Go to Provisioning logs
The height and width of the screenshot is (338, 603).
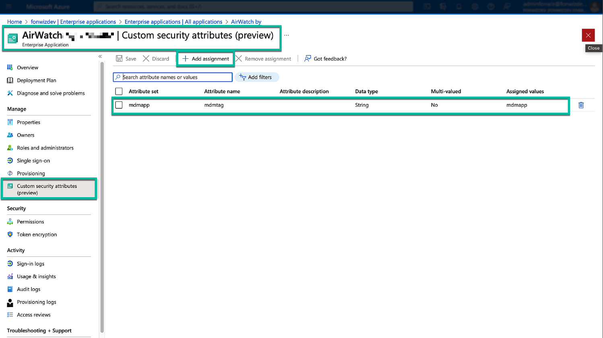(36, 302)
